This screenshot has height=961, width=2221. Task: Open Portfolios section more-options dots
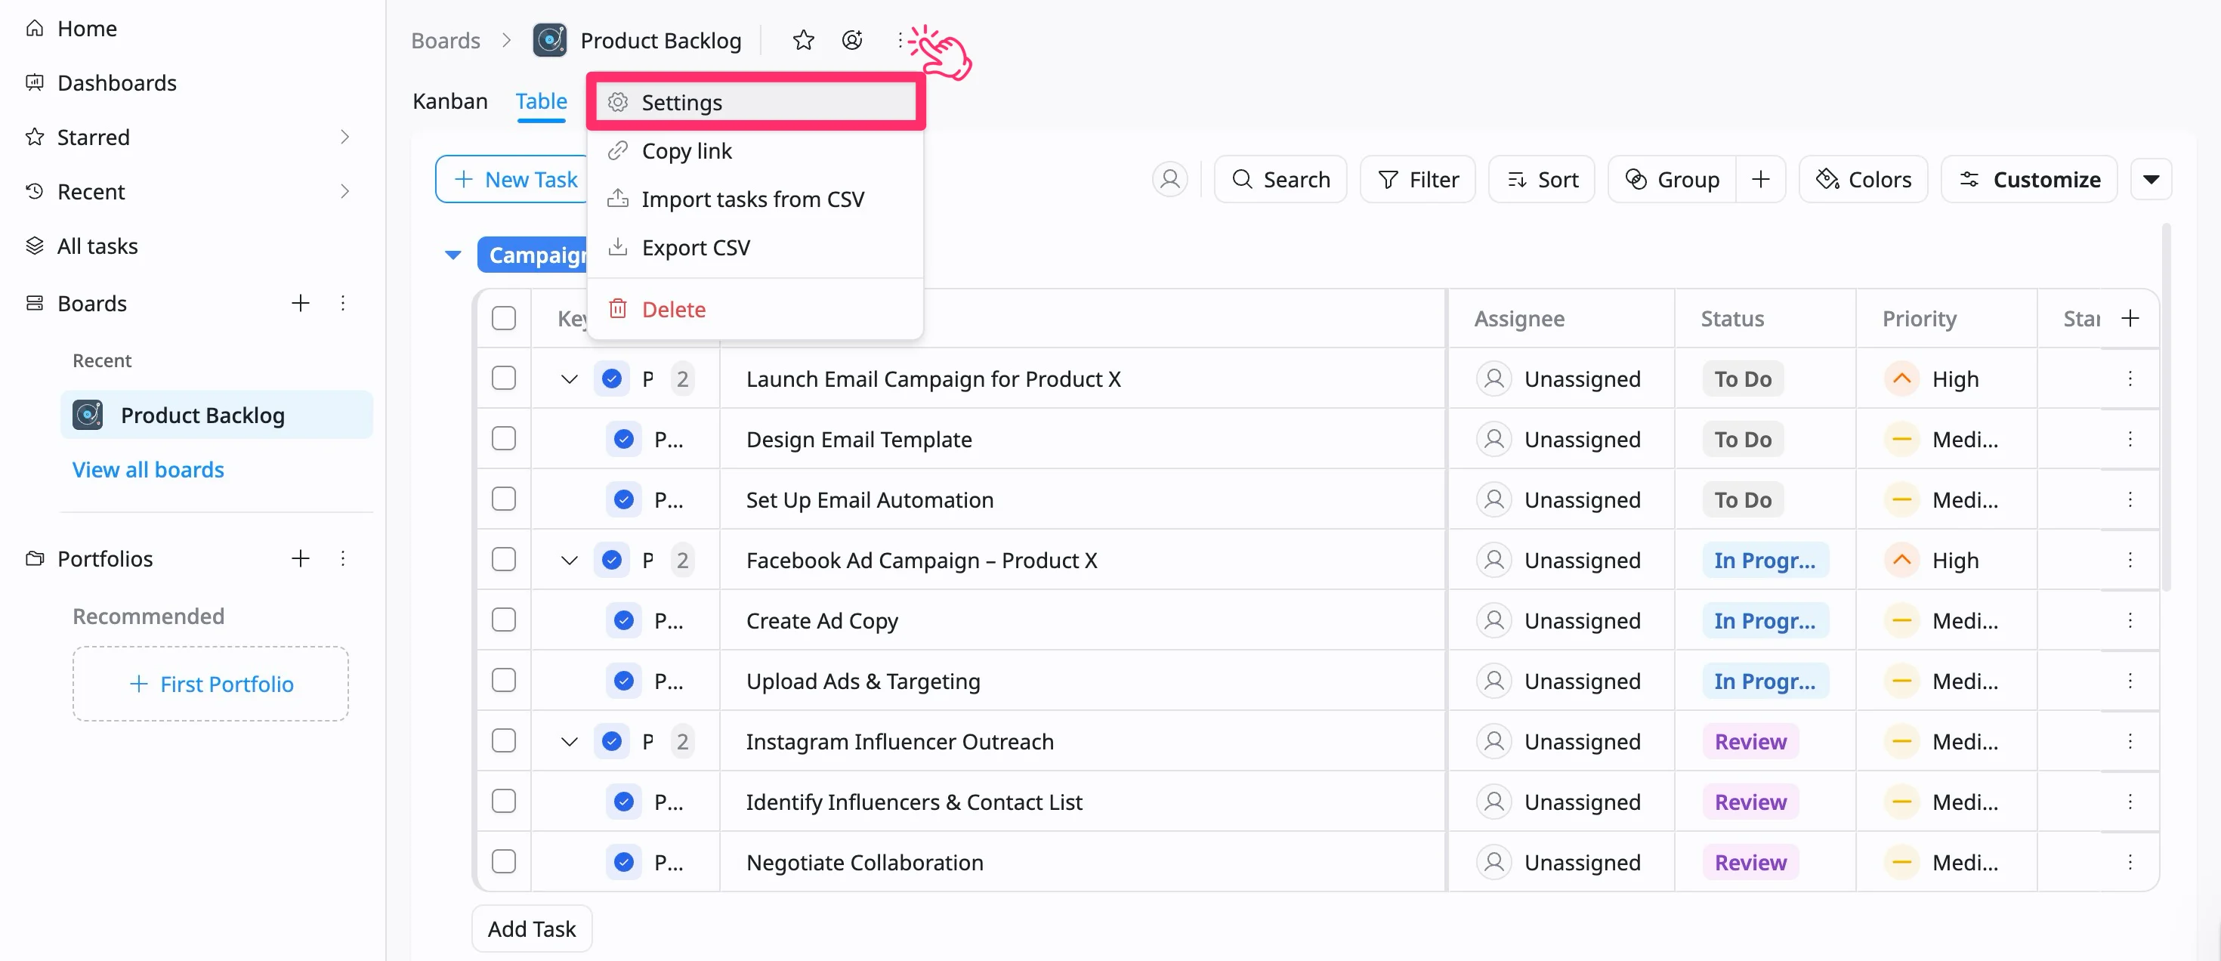click(343, 558)
